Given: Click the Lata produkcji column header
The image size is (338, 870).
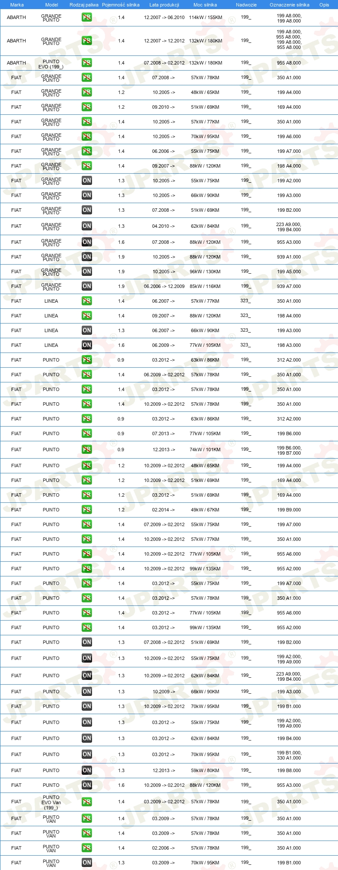Looking at the screenshot, I should (x=164, y=5).
